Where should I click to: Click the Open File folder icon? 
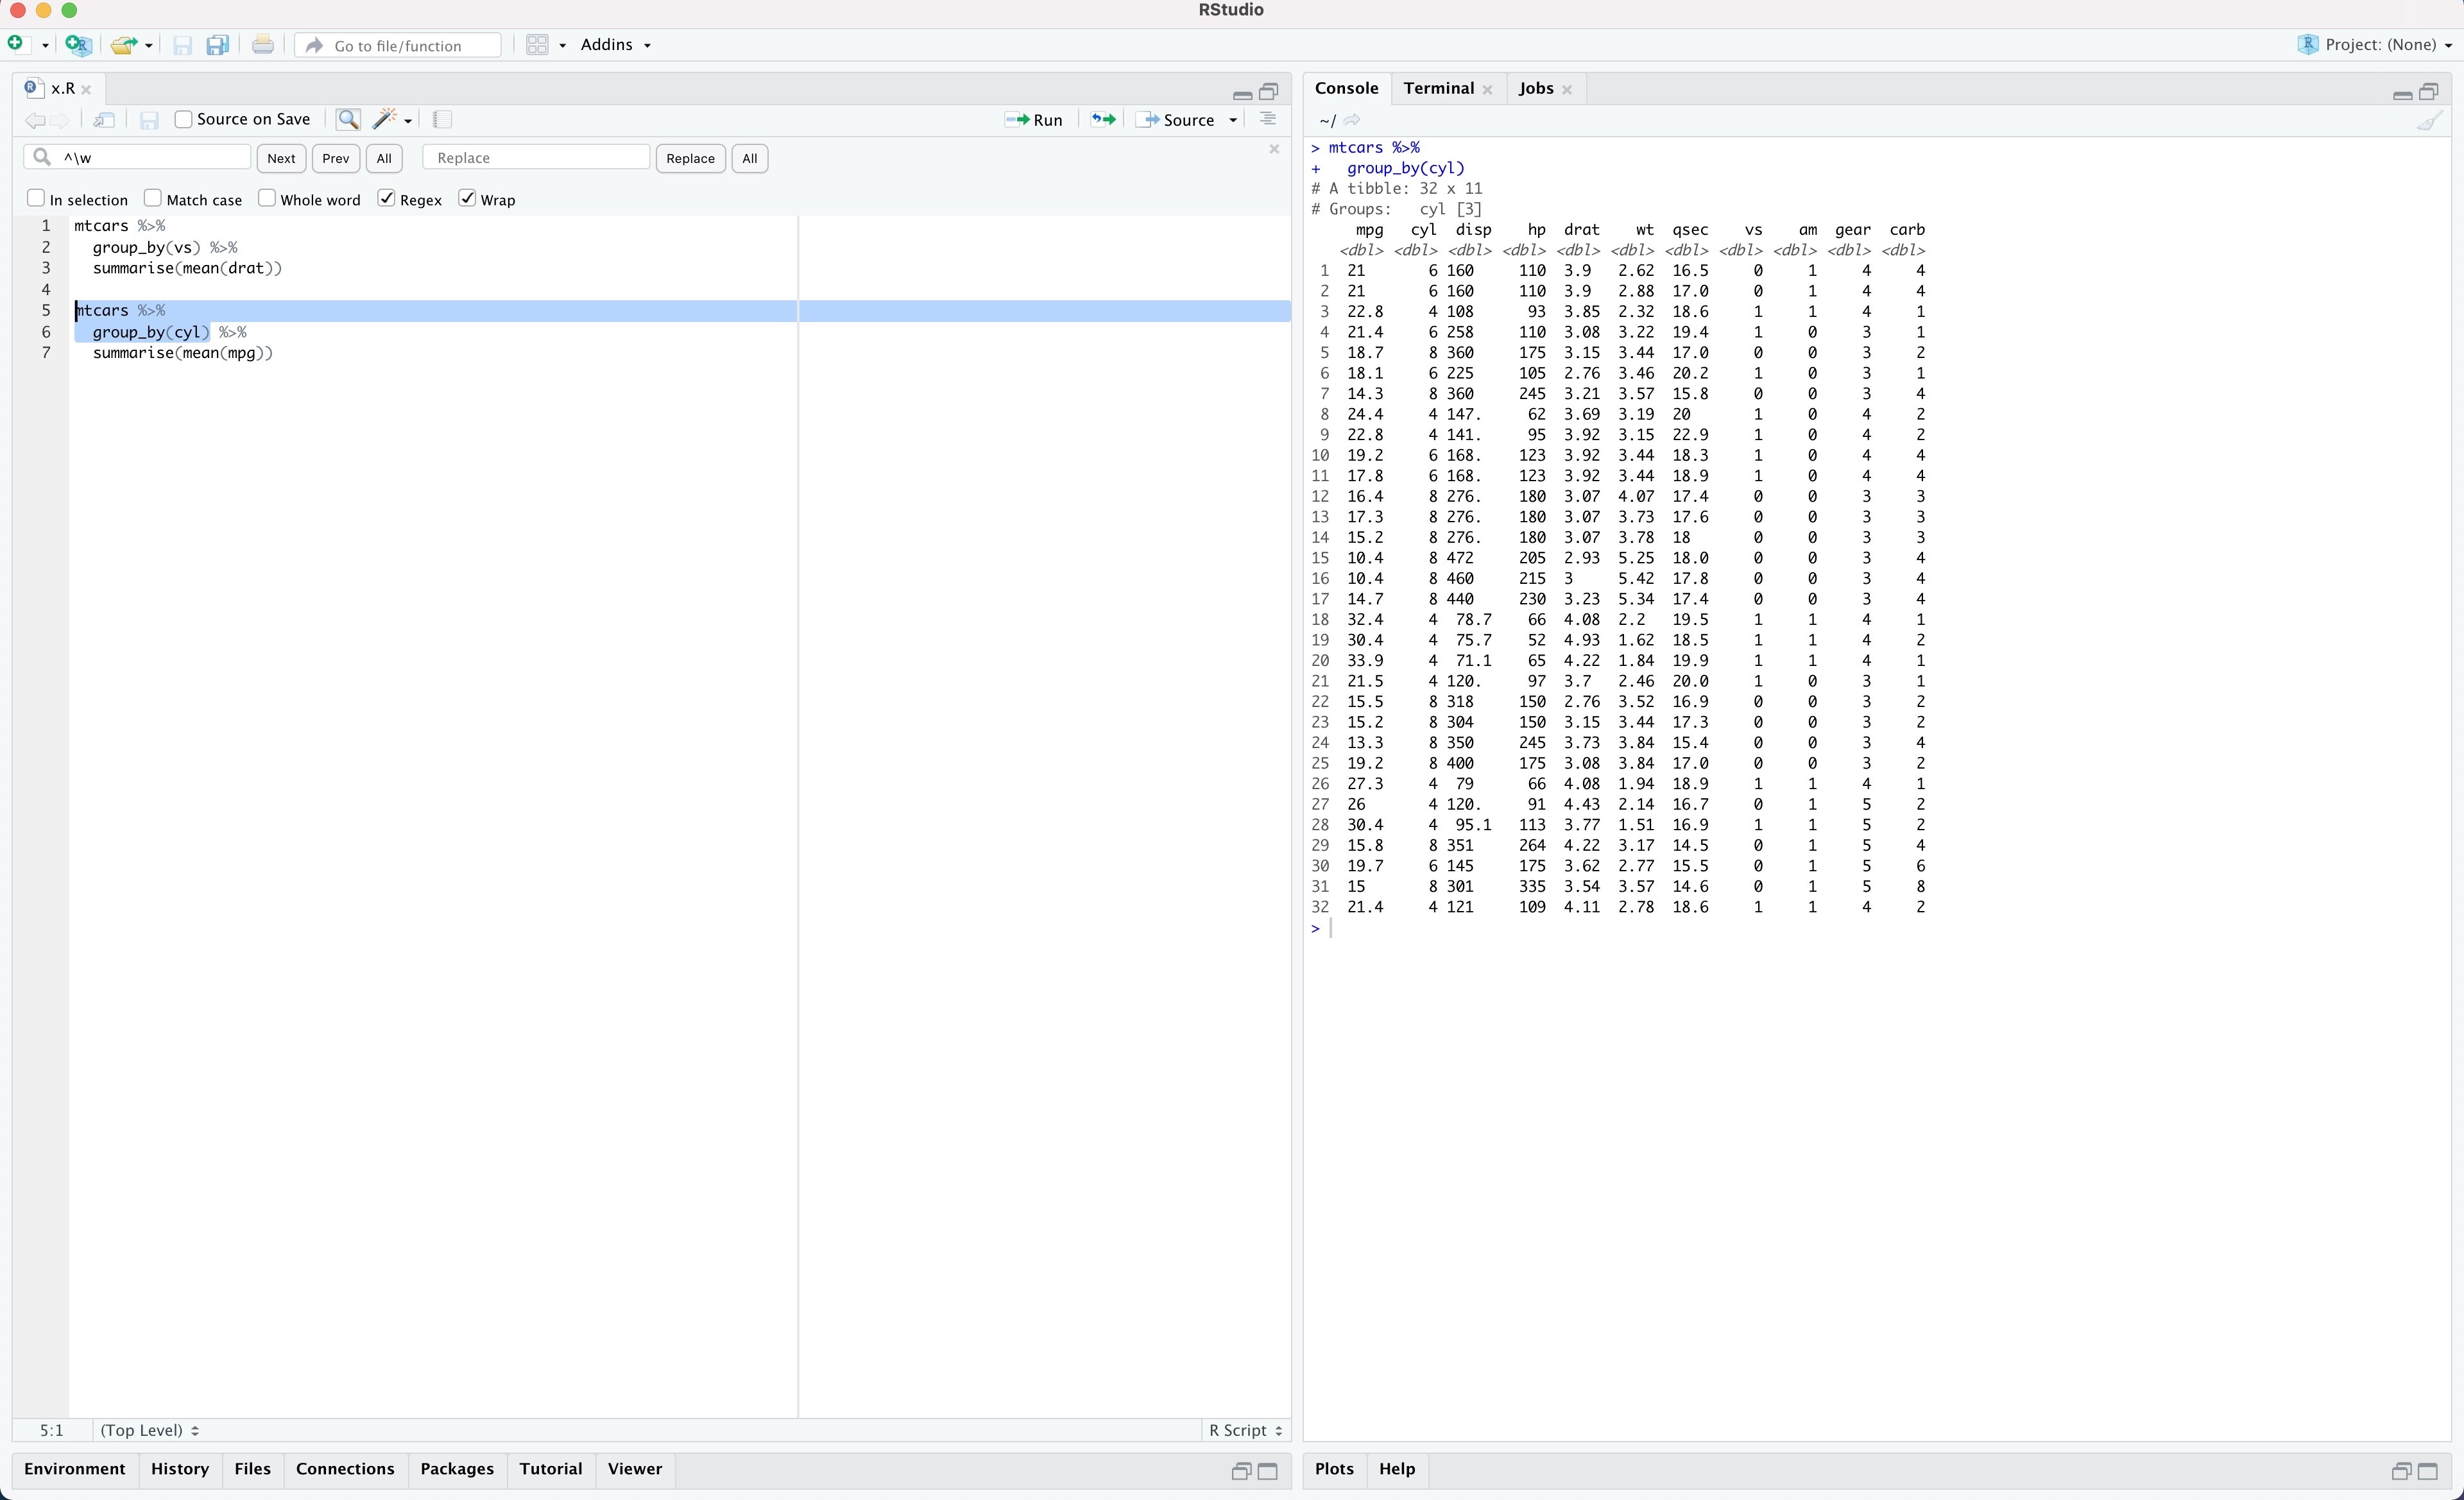pos(124,45)
